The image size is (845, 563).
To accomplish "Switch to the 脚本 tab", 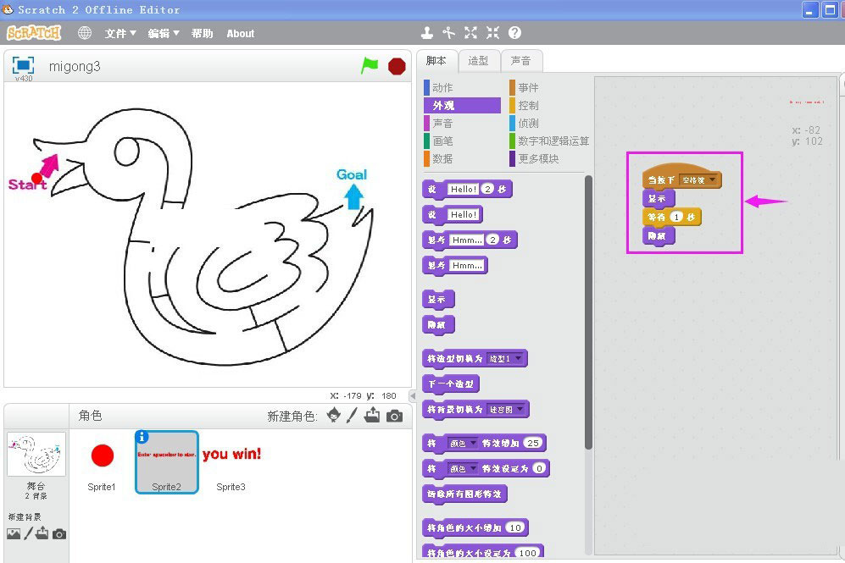I will (436, 61).
